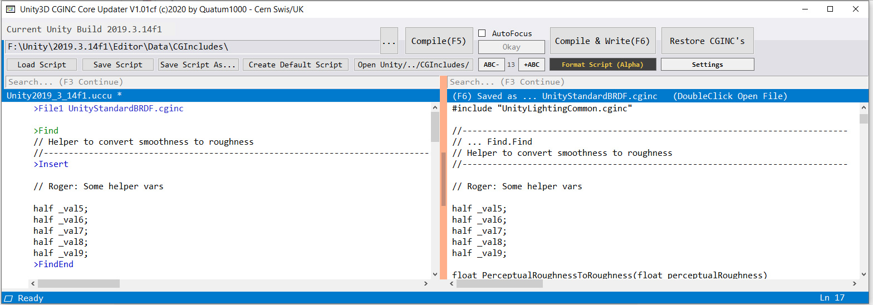Click the application icon in title bar
The image size is (873, 305).
10,9
